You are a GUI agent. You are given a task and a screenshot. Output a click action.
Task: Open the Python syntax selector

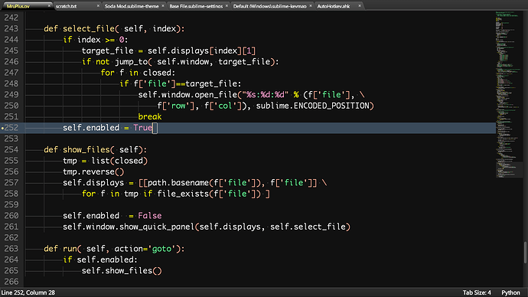click(x=510, y=292)
